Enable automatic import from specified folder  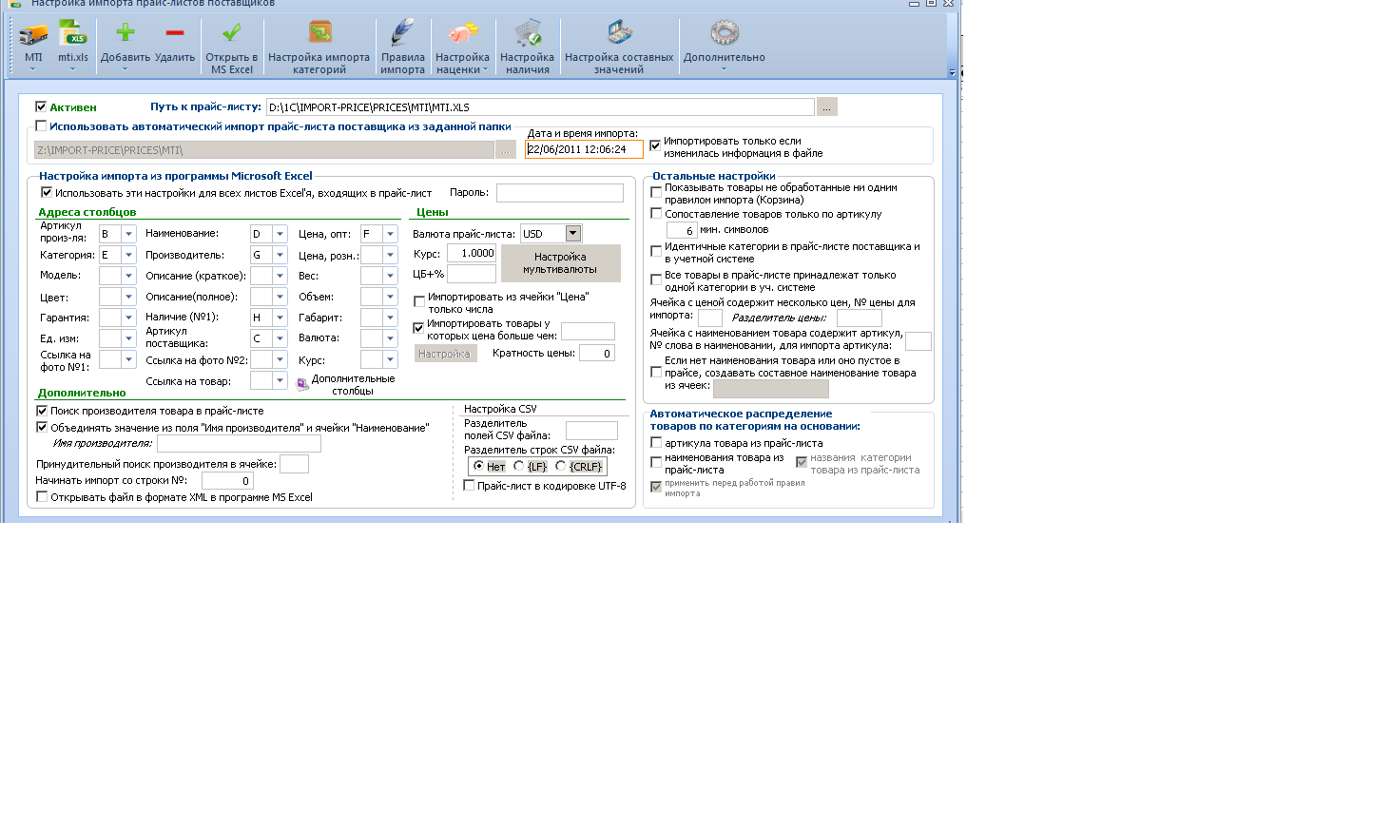click(x=41, y=125)
